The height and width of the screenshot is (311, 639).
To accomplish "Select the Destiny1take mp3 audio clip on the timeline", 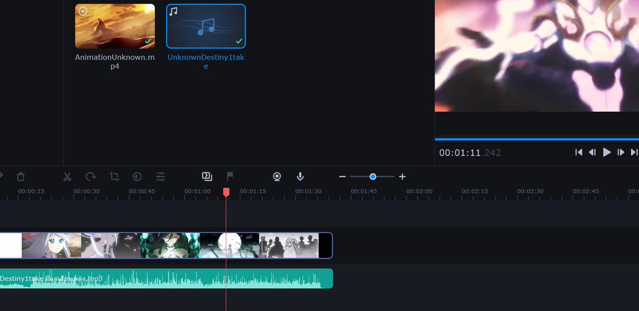I will pyautogui.click(x=166, y=279).
